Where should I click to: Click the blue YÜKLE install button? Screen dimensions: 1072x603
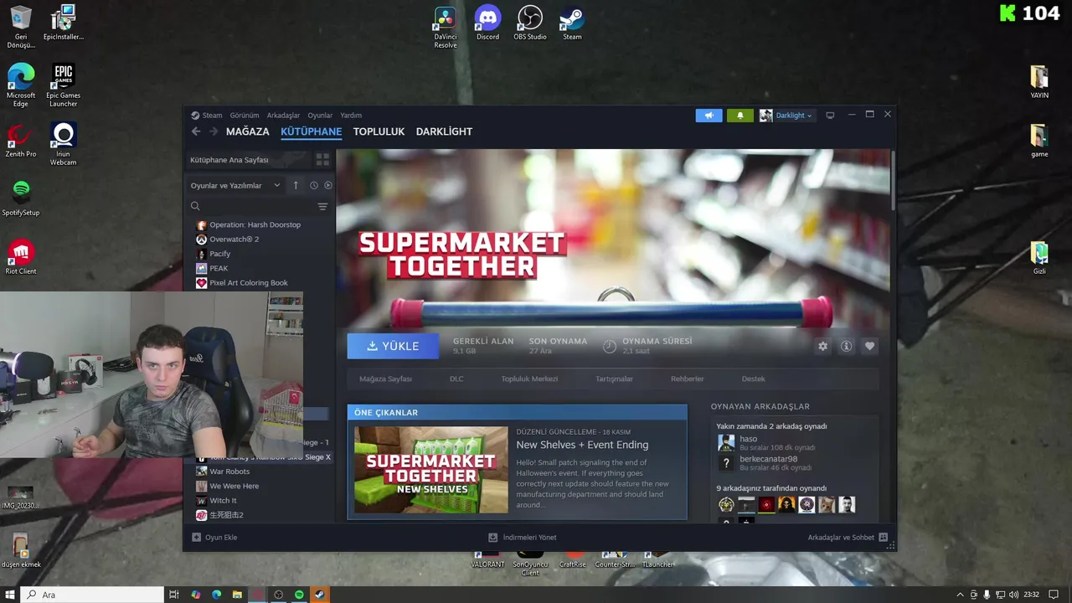pos(393,346)
